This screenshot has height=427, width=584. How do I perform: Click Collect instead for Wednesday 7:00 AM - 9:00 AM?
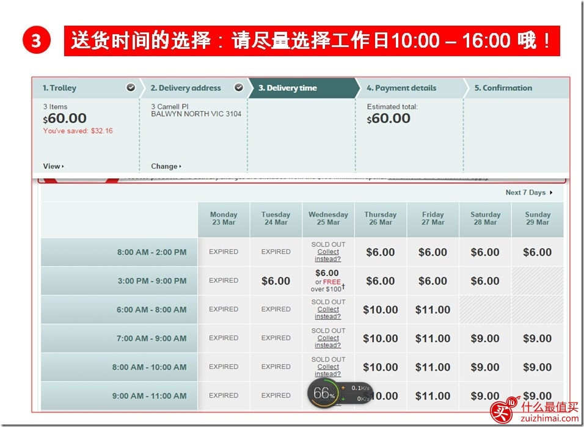tap(328, 341)
